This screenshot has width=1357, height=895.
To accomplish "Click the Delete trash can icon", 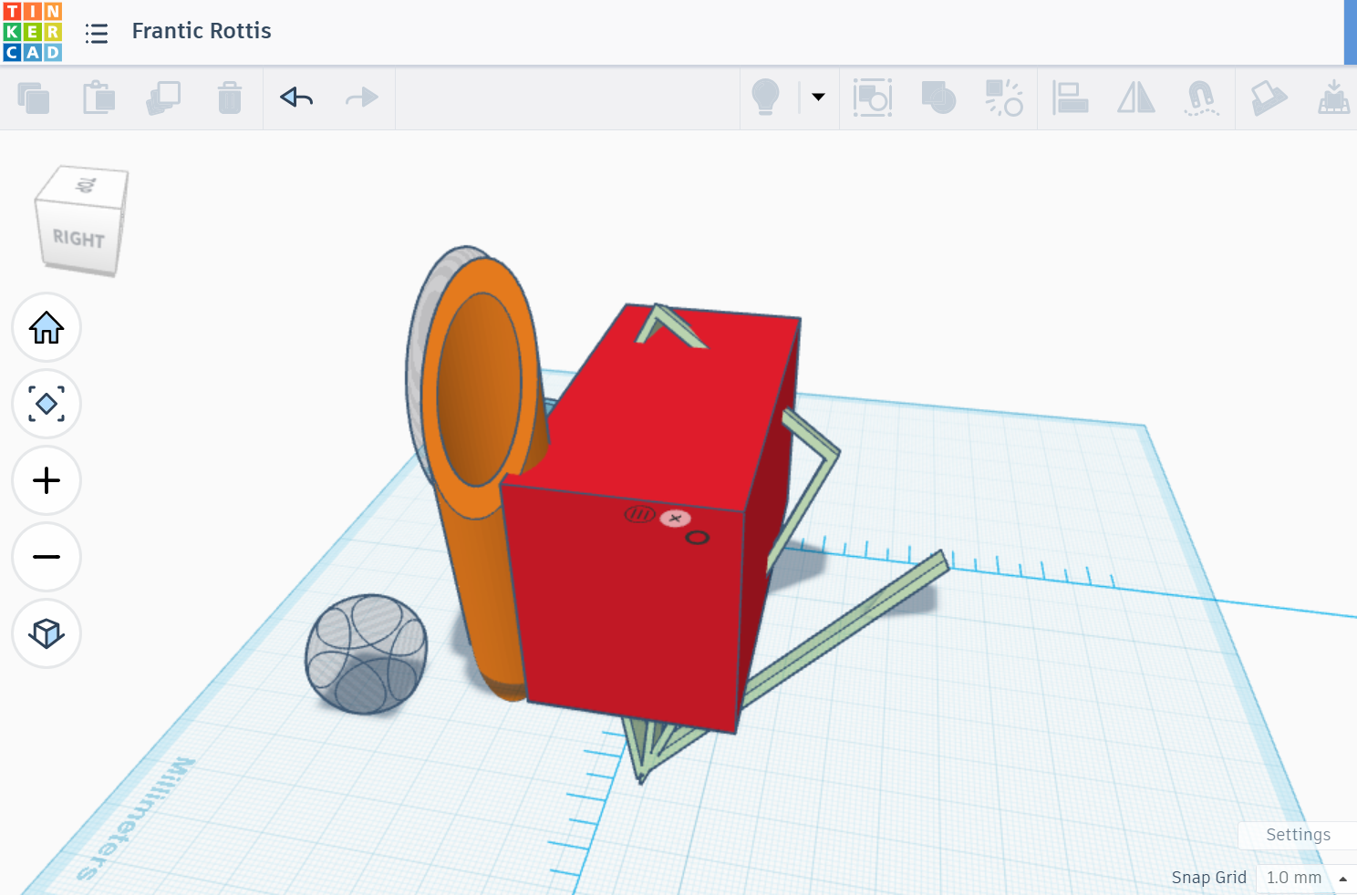I will coord(230,98).
